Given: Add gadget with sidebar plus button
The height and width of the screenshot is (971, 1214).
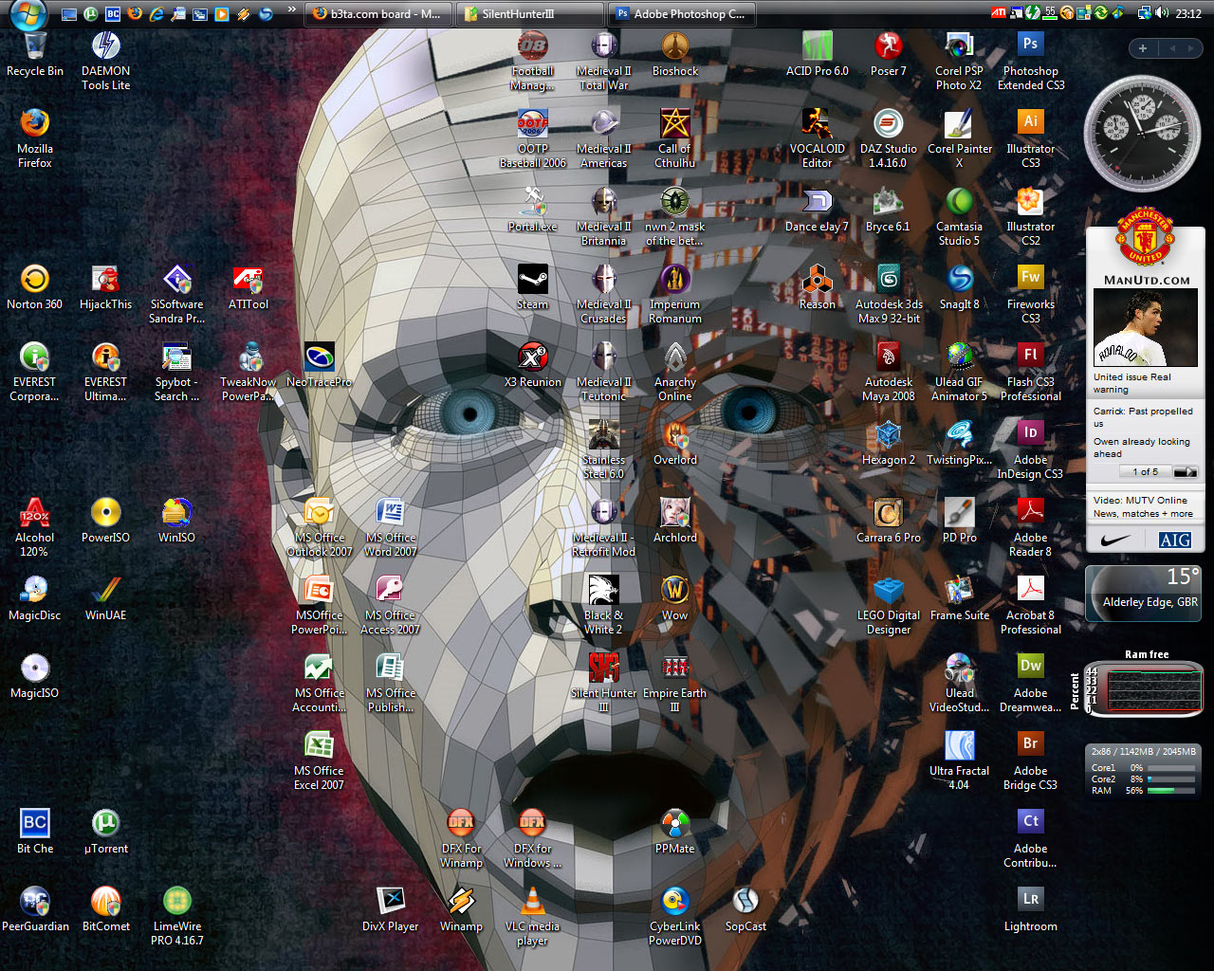Looking at the screenshot, I should [x=1143, y=48].
